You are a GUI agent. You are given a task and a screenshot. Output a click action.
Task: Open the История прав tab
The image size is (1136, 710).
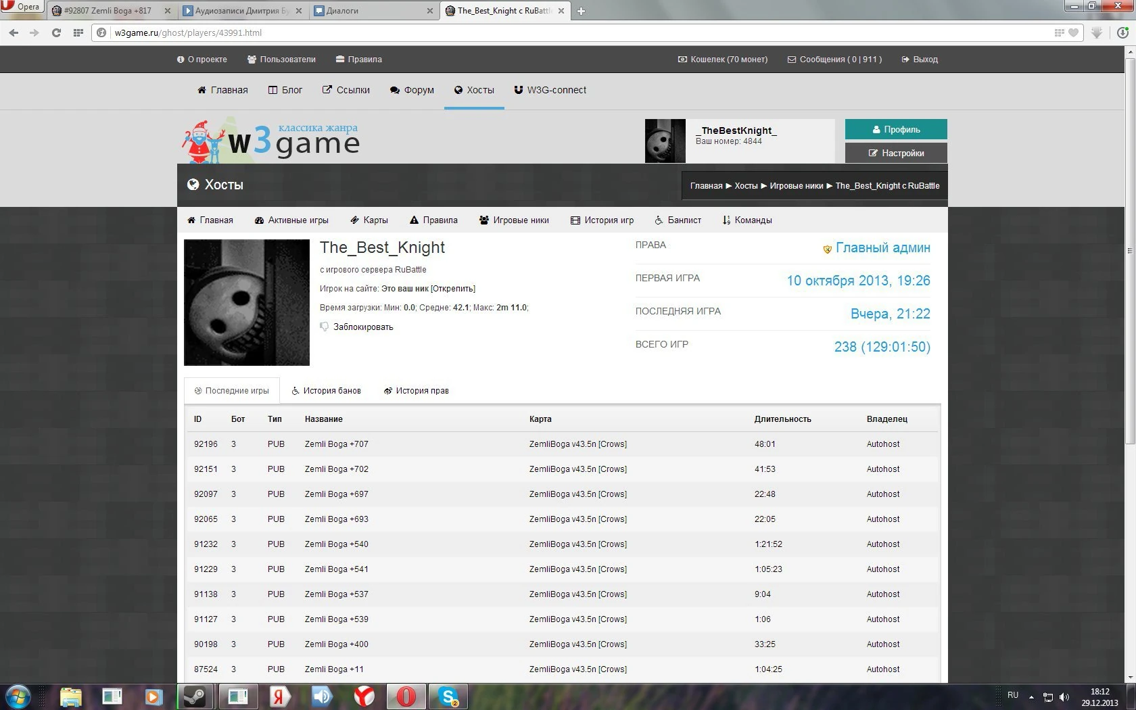[416, 391]
